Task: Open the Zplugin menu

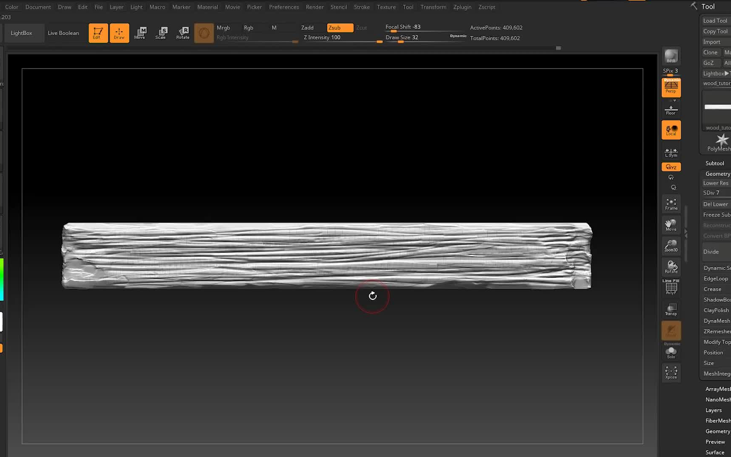Action: click(x=462, y=7)
